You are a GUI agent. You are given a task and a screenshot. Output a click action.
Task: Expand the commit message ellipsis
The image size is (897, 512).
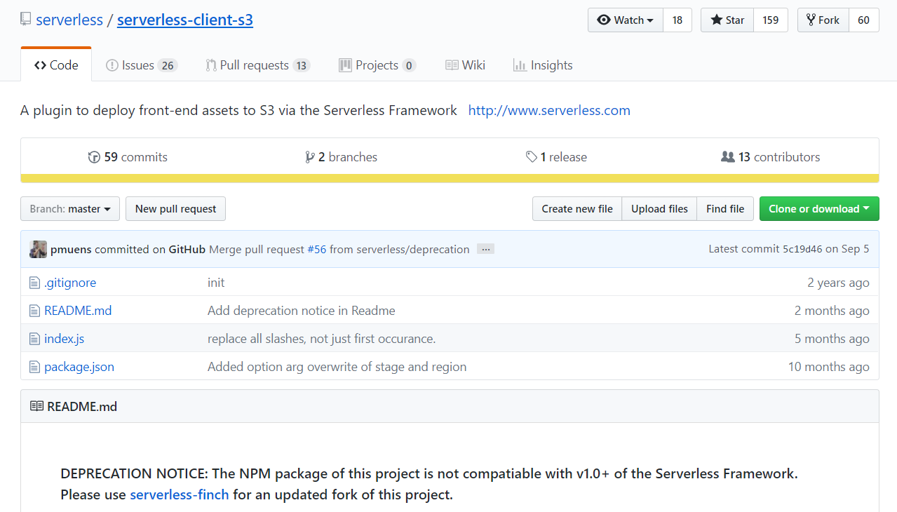(x=485, y=249)
